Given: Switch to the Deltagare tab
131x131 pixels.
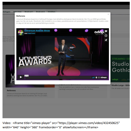Looking at the screenshot, I should tap(7, 12).
